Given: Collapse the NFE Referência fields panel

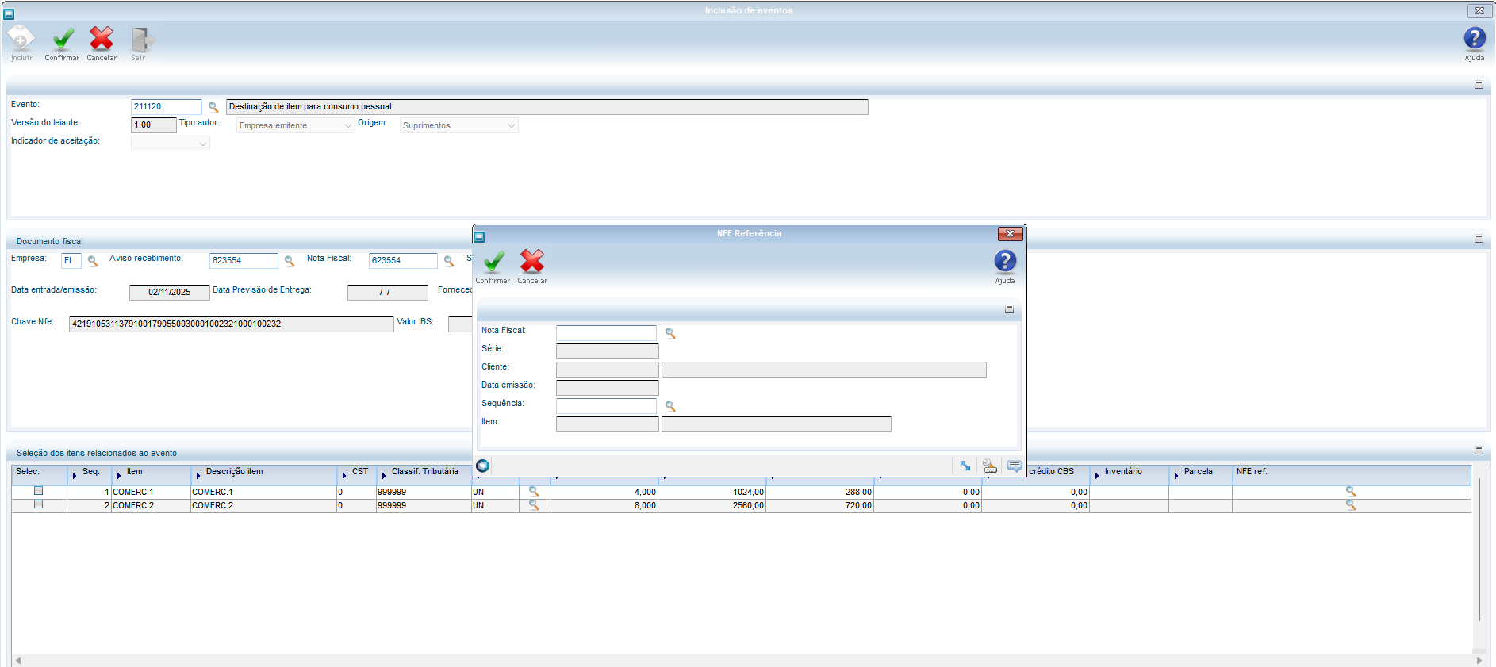Looking at the screenshot, I should 1009,309.
